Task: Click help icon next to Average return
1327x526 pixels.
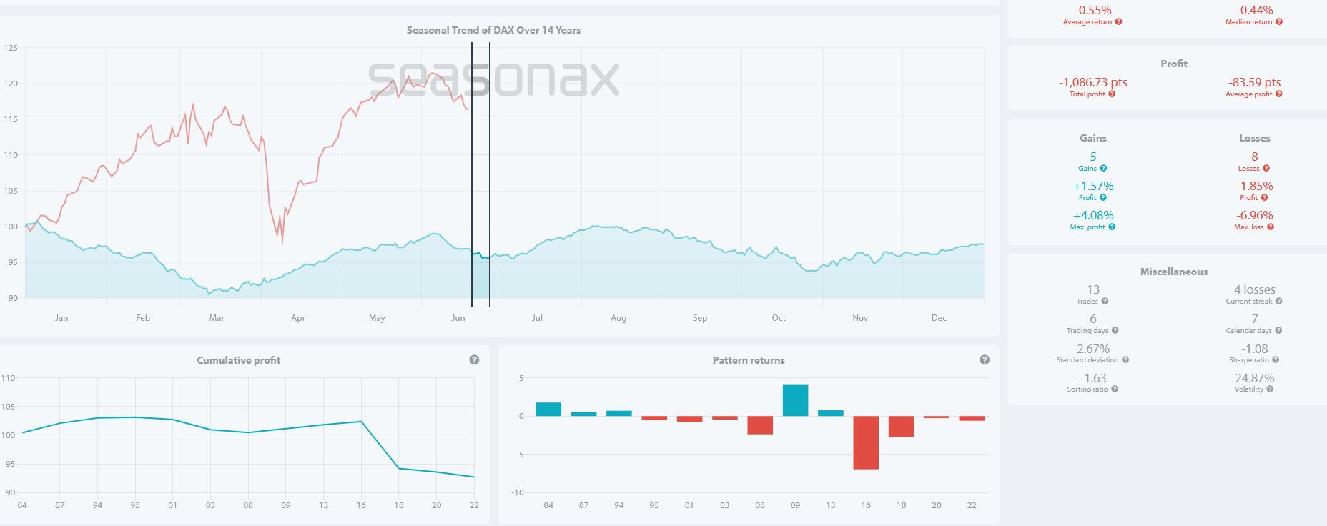Action: (x=1118, y=22)
